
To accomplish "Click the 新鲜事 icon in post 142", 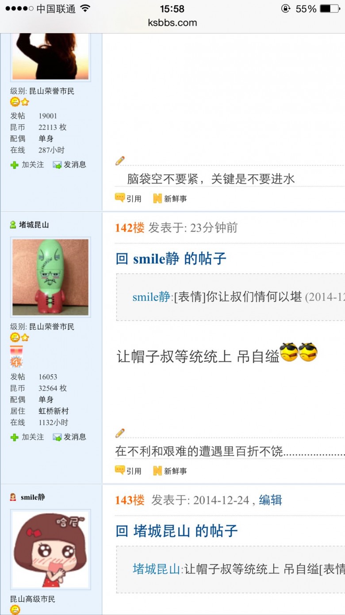I will point(157,471).
